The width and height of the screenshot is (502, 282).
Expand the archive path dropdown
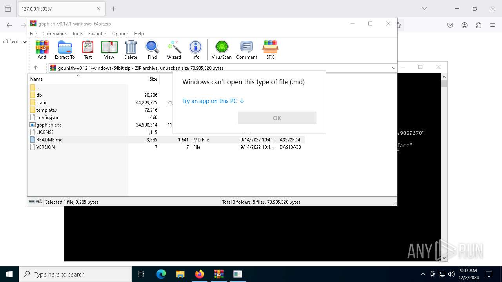coord(393,68)
